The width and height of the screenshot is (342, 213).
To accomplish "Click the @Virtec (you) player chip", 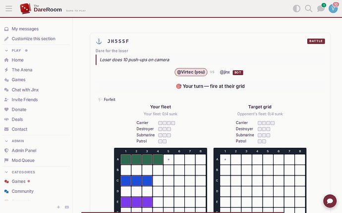I will (x=191, y=72).
